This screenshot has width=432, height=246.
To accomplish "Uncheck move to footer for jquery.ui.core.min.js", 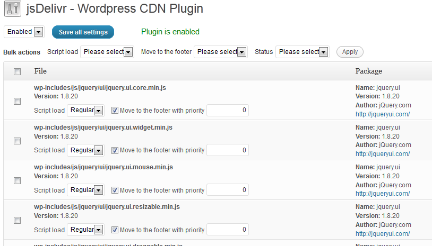I will point(115,111).
